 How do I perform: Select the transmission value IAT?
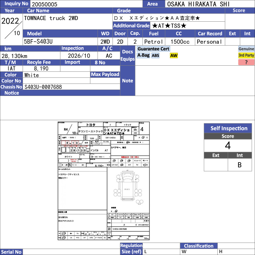[11, 69]
